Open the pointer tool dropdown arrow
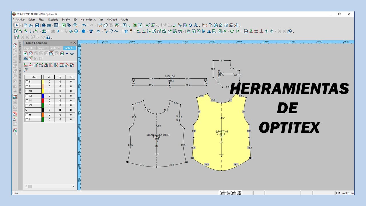Viewport: 366px width, 206px height. (x=21, y=25)
